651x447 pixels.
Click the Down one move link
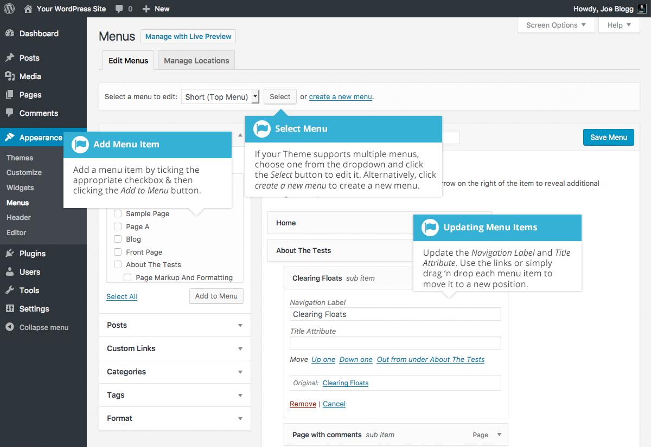356,359
